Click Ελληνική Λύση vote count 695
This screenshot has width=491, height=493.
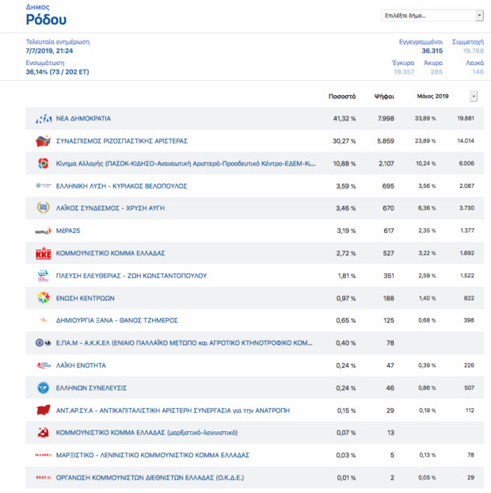(388, 186)
